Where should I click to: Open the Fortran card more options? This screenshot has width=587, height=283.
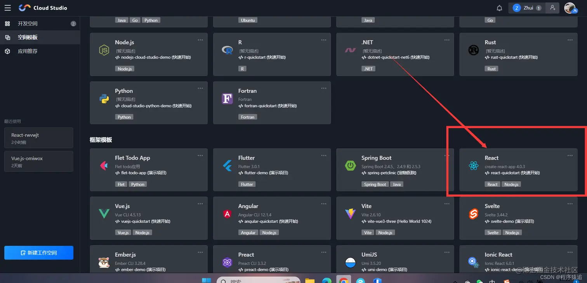click(324, 88)
